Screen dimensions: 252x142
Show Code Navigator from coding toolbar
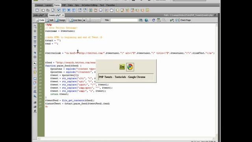(x=35, y=31)
